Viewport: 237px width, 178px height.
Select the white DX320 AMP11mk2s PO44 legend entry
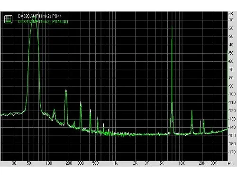pyautogui.click(x=40, y=16)
